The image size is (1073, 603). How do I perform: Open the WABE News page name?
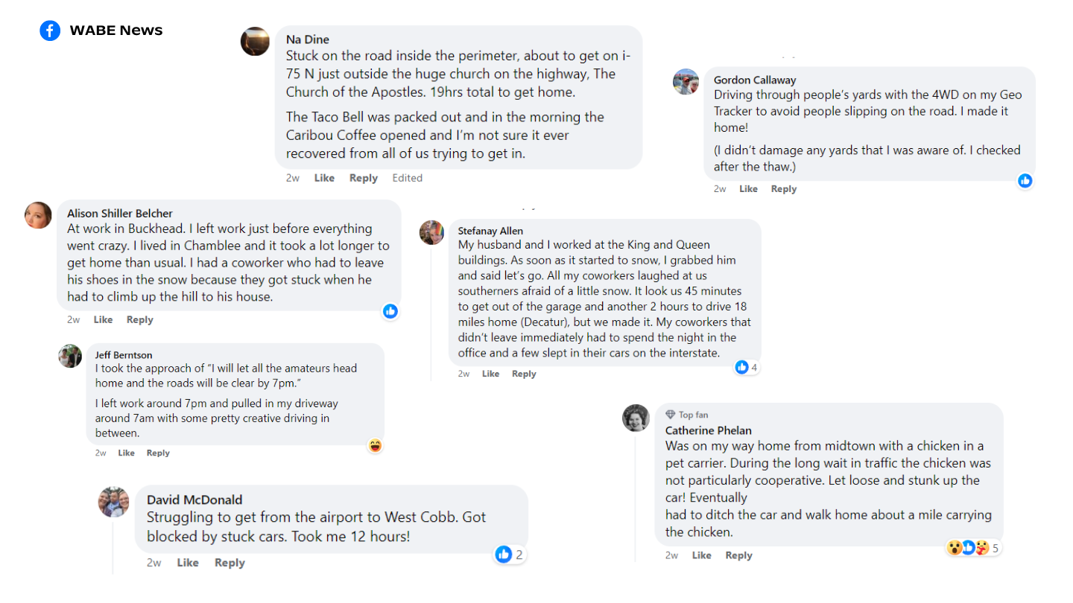[115, 31]
